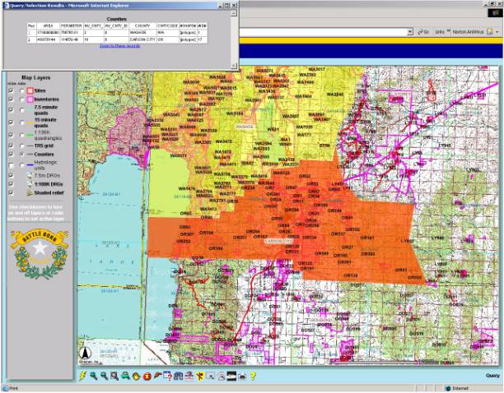
Task: Select the Zoom In magnifier tool
Action: click(x=92, y=376)
